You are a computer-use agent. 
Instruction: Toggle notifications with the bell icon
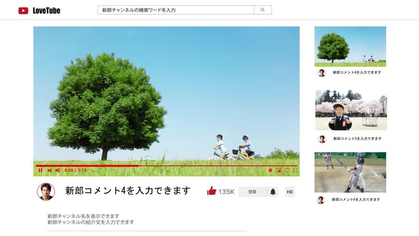tap(273, 192)
